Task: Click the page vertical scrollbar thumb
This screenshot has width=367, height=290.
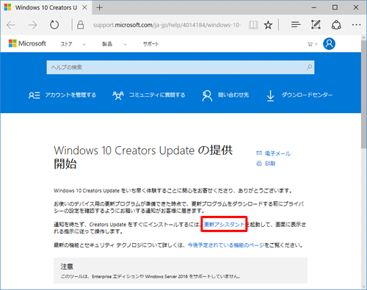Action: 364,94
